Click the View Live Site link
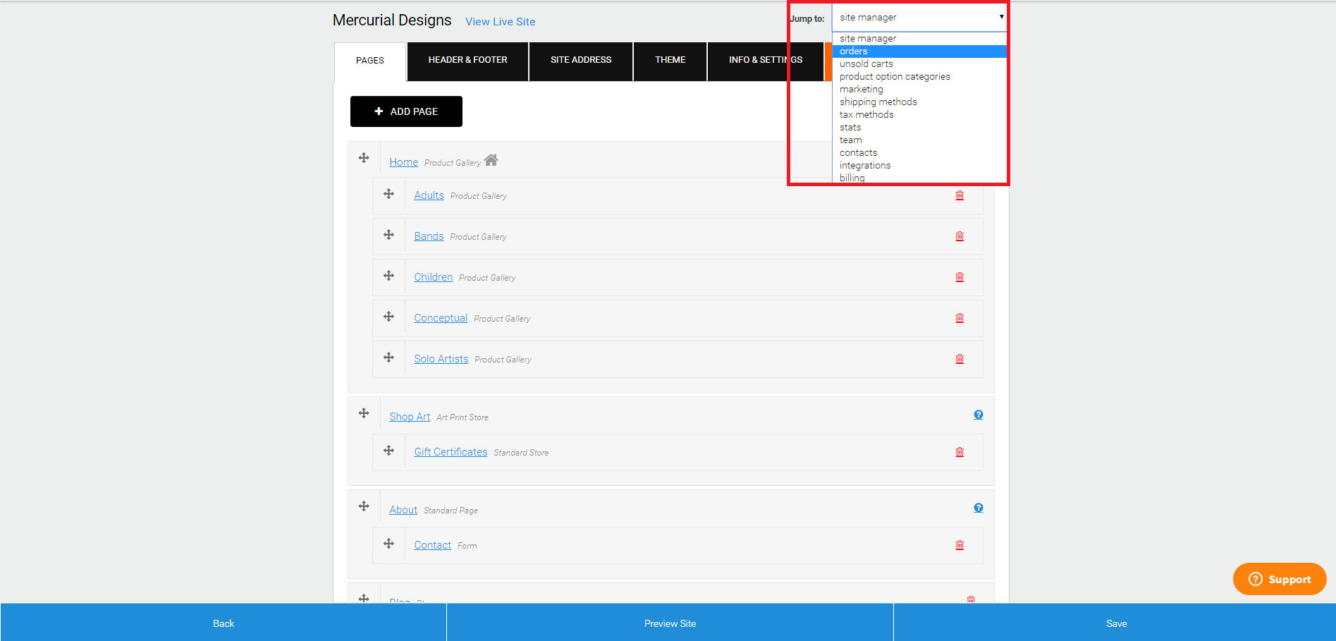The image size is (1336, 641). [x=500, y=22]
